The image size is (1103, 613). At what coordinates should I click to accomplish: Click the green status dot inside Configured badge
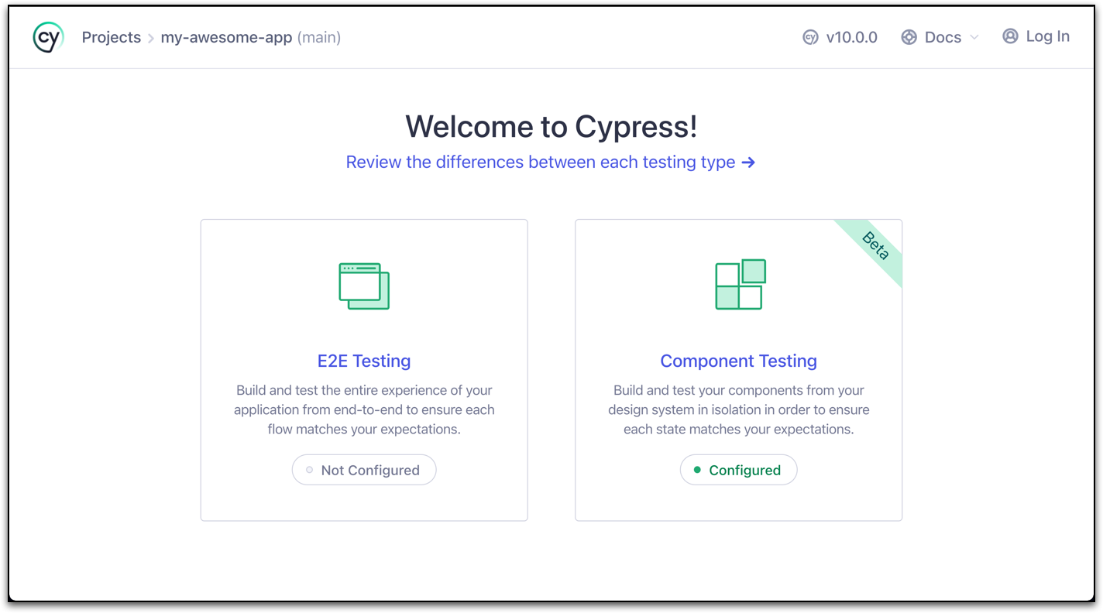[696, 470]
